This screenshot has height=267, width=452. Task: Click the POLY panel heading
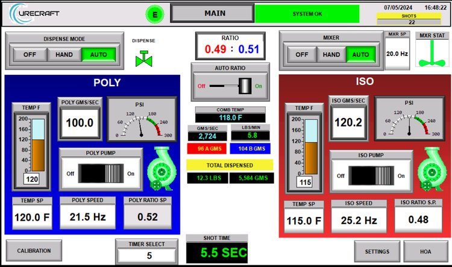pyautogui.click(x=107, y=83)
